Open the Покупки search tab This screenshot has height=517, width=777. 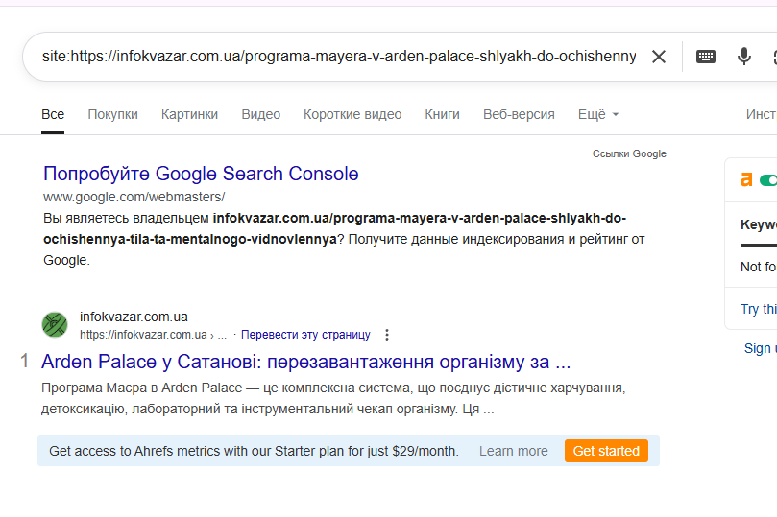pyautogui.click(x=112, y=114)
